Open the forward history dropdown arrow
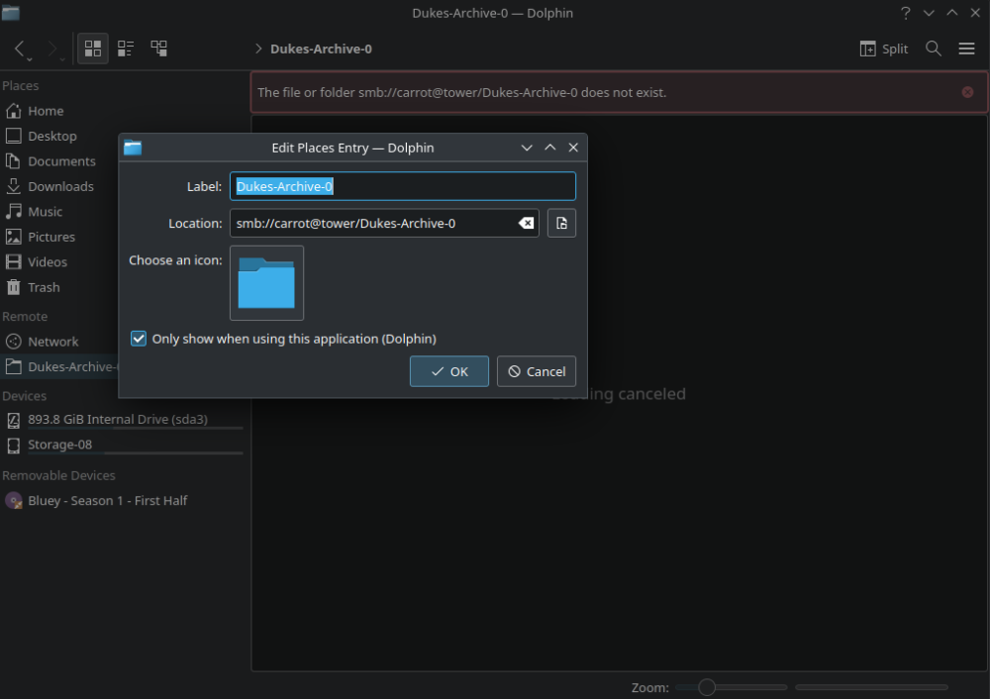The height and width of the screenshot is (699, 990). coord(61,59)
